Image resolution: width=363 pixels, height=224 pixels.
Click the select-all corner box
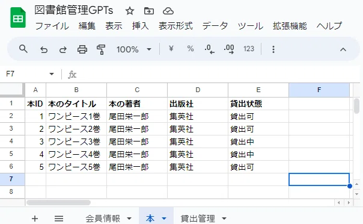[12, 90]
